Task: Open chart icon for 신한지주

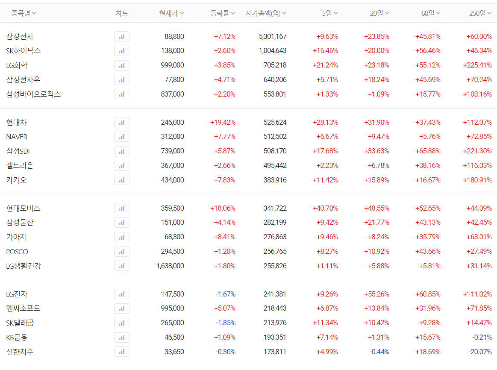Action: pos(122,352)
